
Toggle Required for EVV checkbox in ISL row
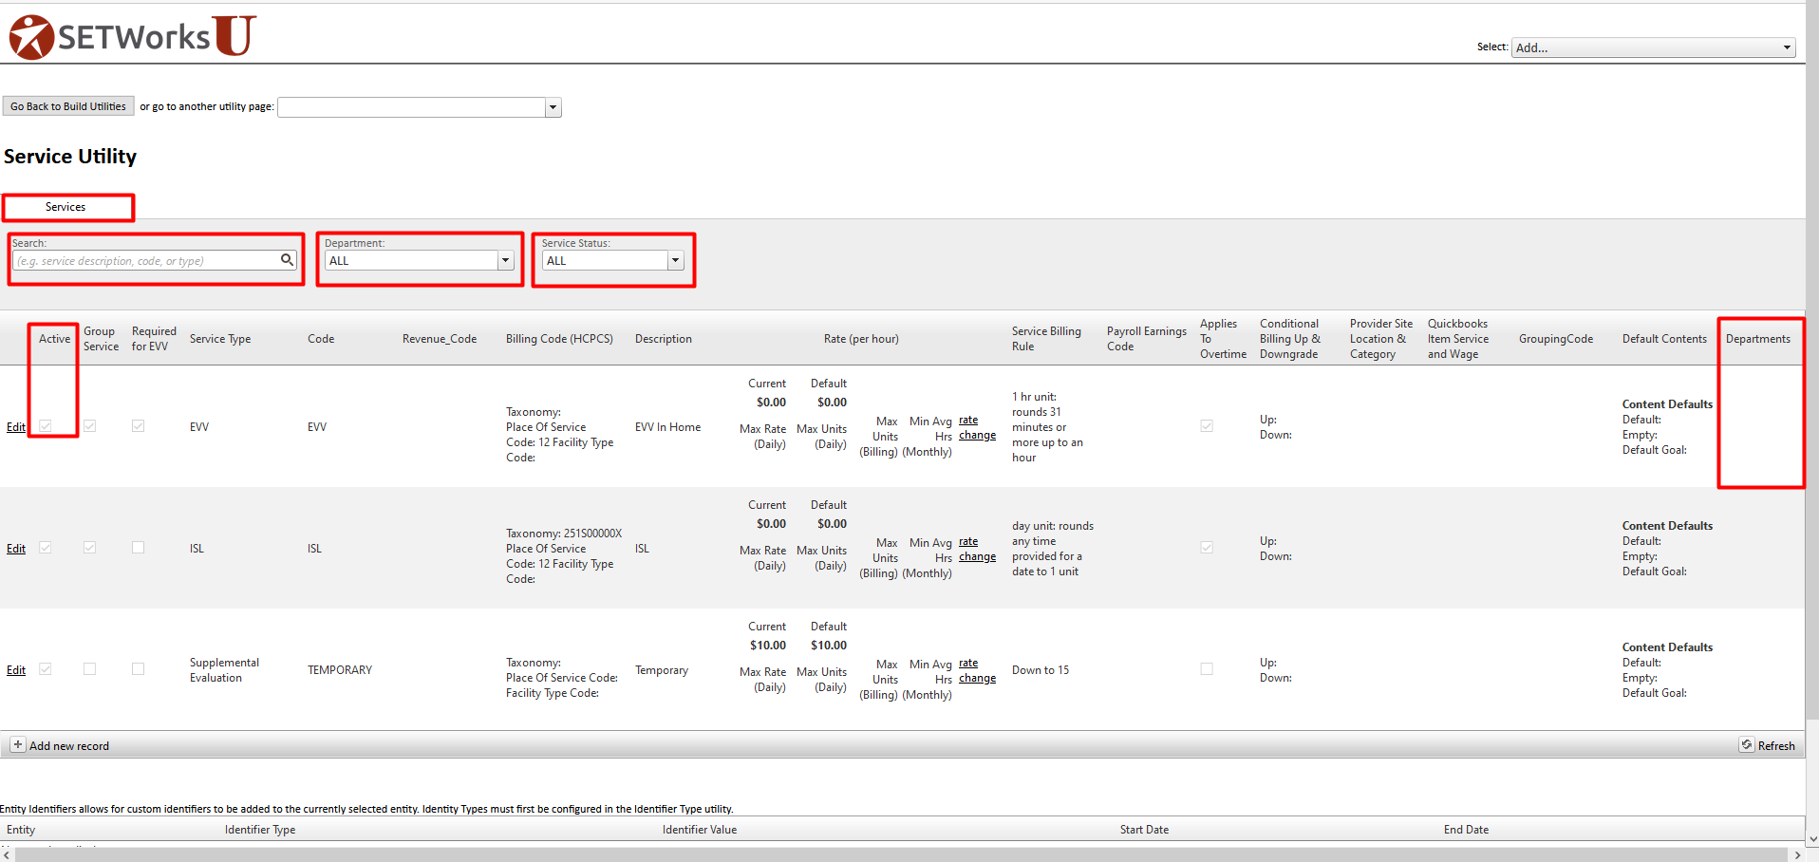(139, 548)
